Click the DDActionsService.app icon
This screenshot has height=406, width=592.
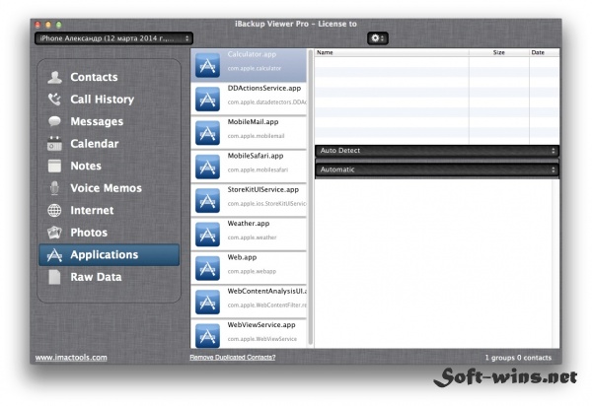point(207,100)
